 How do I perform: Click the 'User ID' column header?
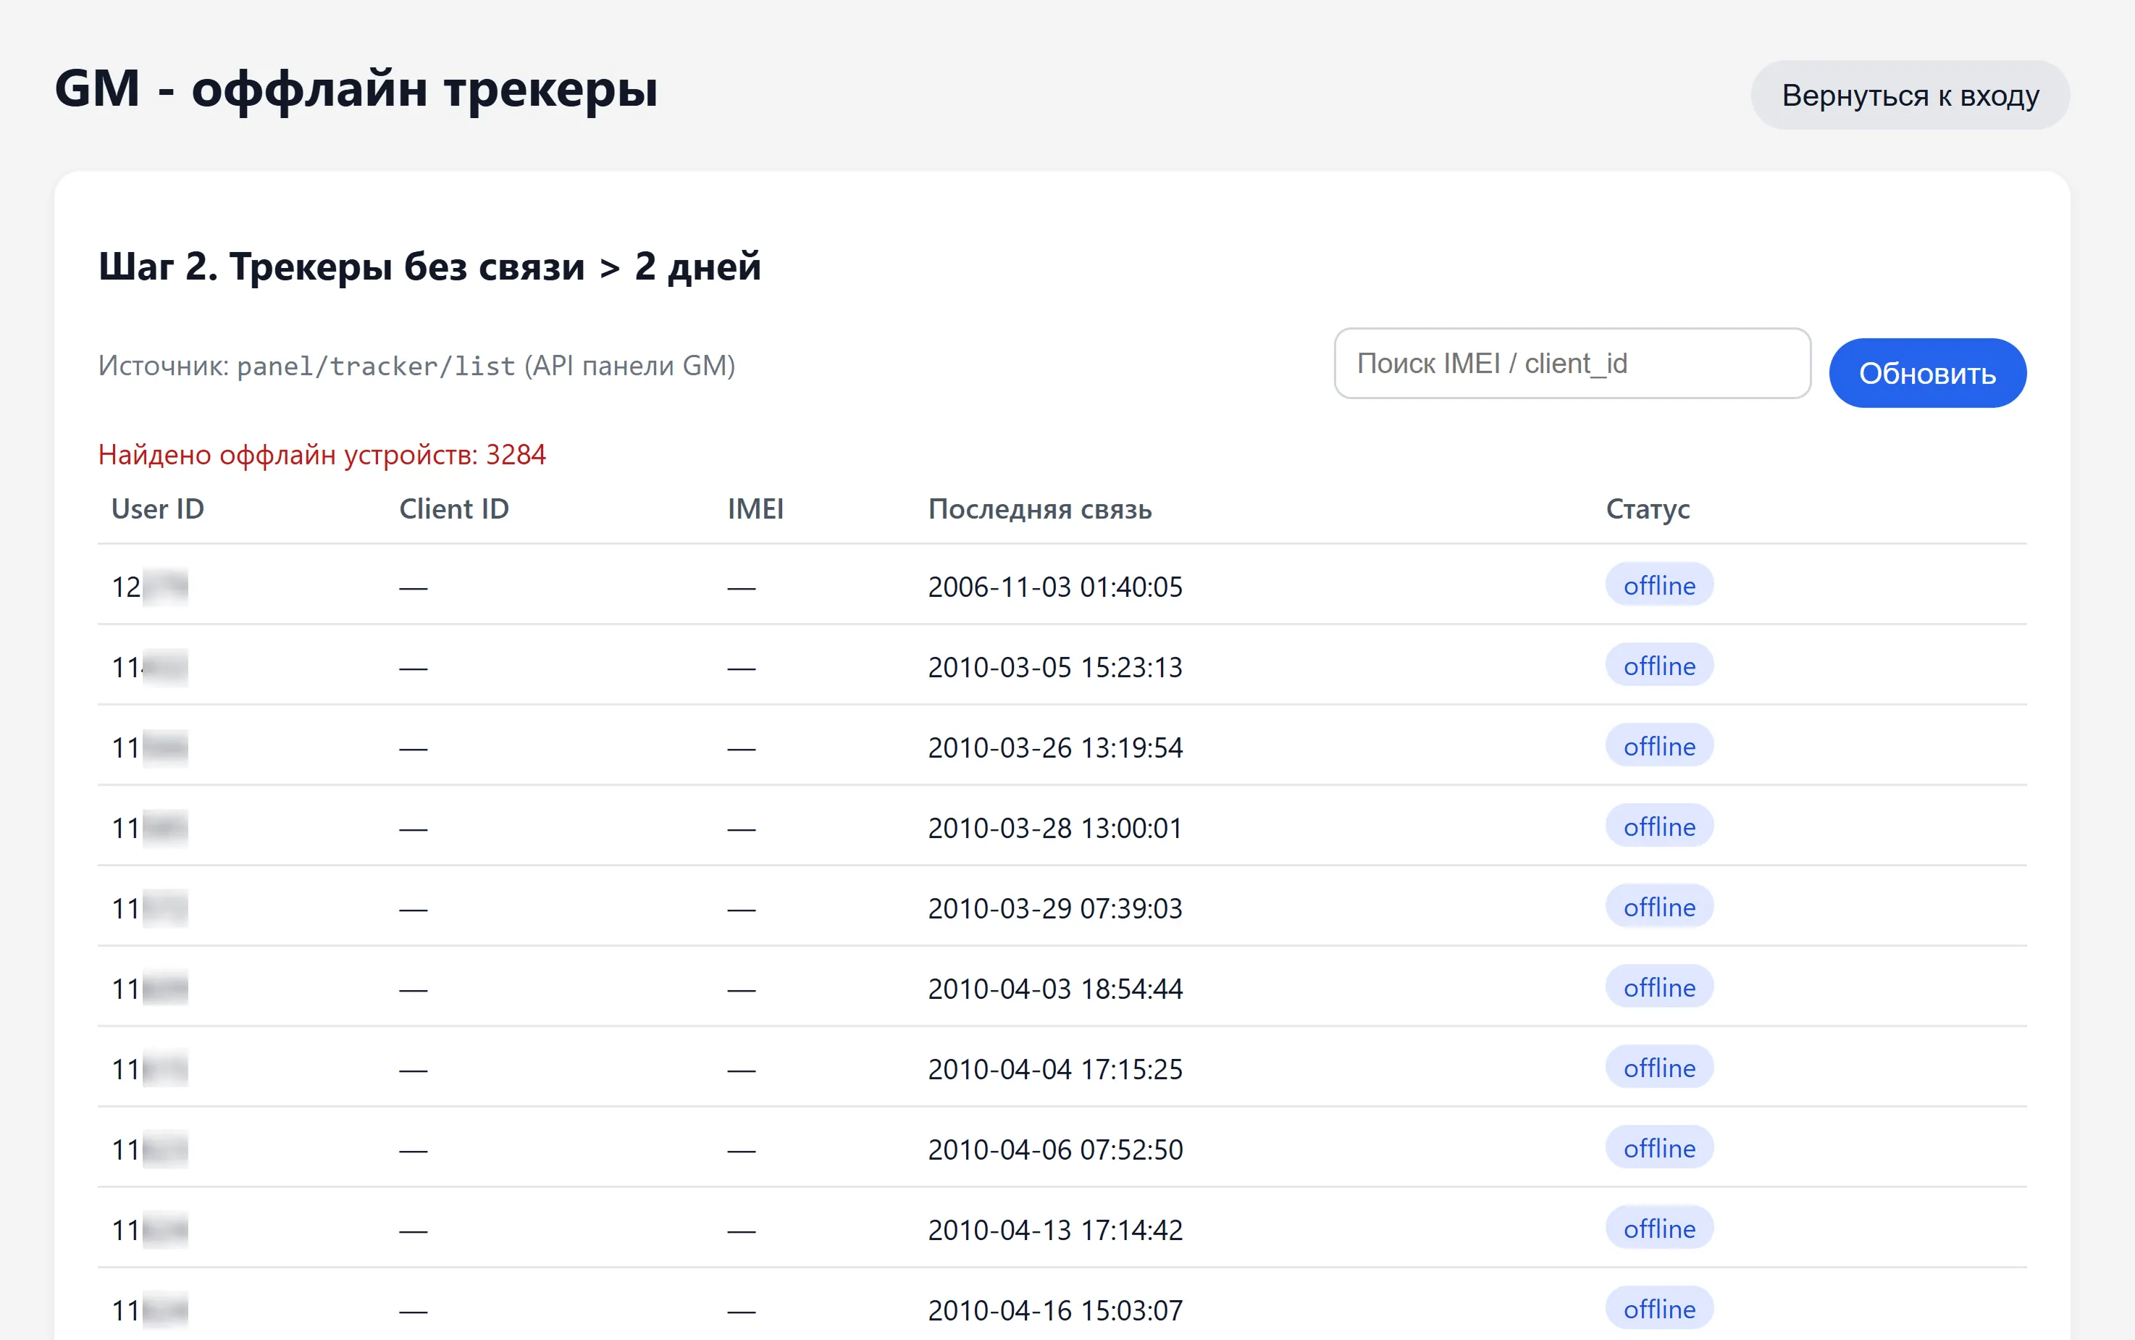point(158,508)
